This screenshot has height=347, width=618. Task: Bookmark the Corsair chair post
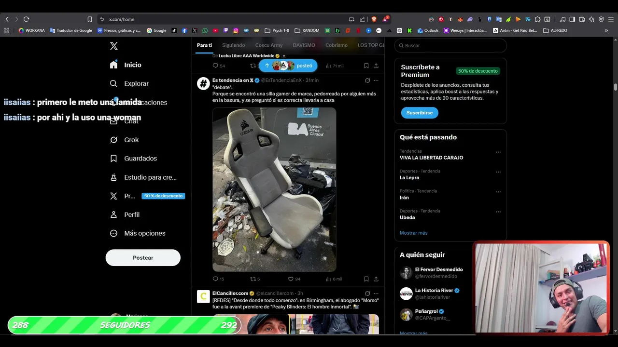coord(366,279)
